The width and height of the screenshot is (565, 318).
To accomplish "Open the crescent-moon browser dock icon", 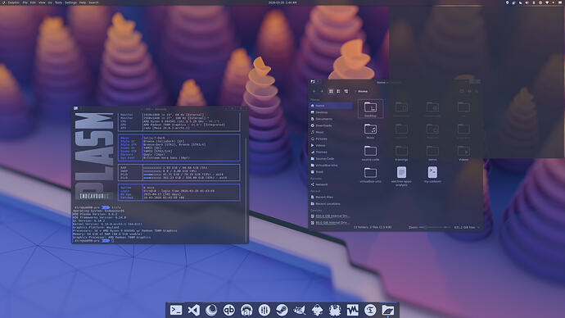I will [x=211, y=310].
